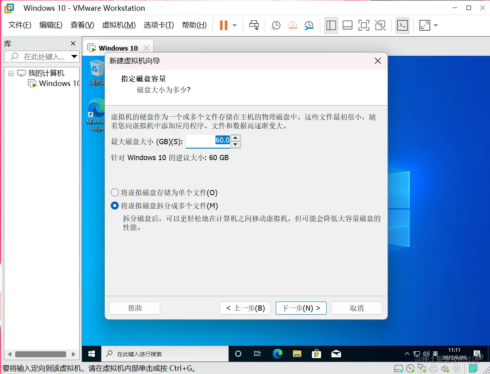Open the 文件(F) menu
The width and height of the screenshot is (490, 374).
point(20,25)
